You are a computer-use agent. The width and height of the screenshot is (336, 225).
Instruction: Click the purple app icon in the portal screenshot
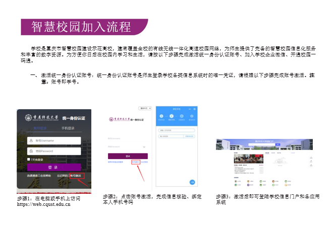tap(248, 185)
